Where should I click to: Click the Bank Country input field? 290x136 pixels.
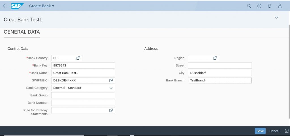point(67,58)
